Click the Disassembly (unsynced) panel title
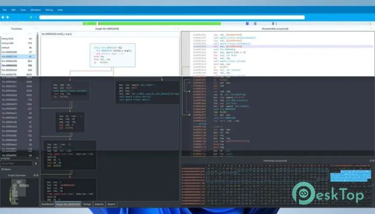 (x=275, y=29)
